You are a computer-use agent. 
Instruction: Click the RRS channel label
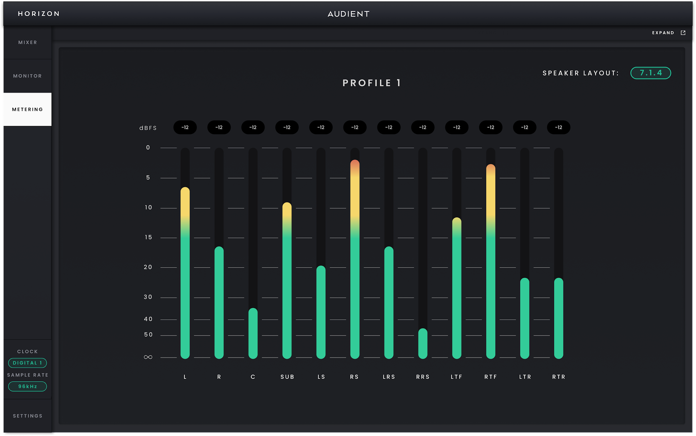click(x=423, y=377)
